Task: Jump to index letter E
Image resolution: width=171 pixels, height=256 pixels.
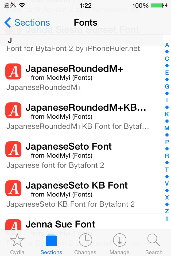Action: (167, 73)
